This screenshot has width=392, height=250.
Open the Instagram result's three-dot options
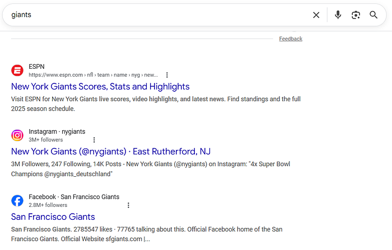[x=94, y=140]
